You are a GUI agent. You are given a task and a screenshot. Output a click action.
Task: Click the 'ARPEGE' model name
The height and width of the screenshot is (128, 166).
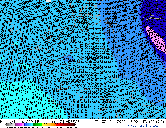point(73,122)
